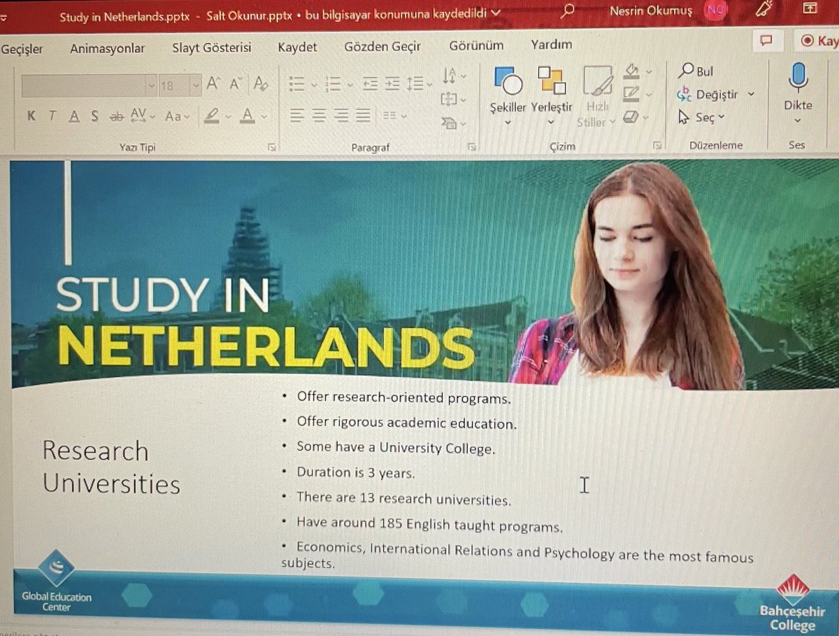The width and height of the screenshot is (839, 636).
Task: Open the align text vertically menu
Action: pyautogui.click(x=454, y=99)
